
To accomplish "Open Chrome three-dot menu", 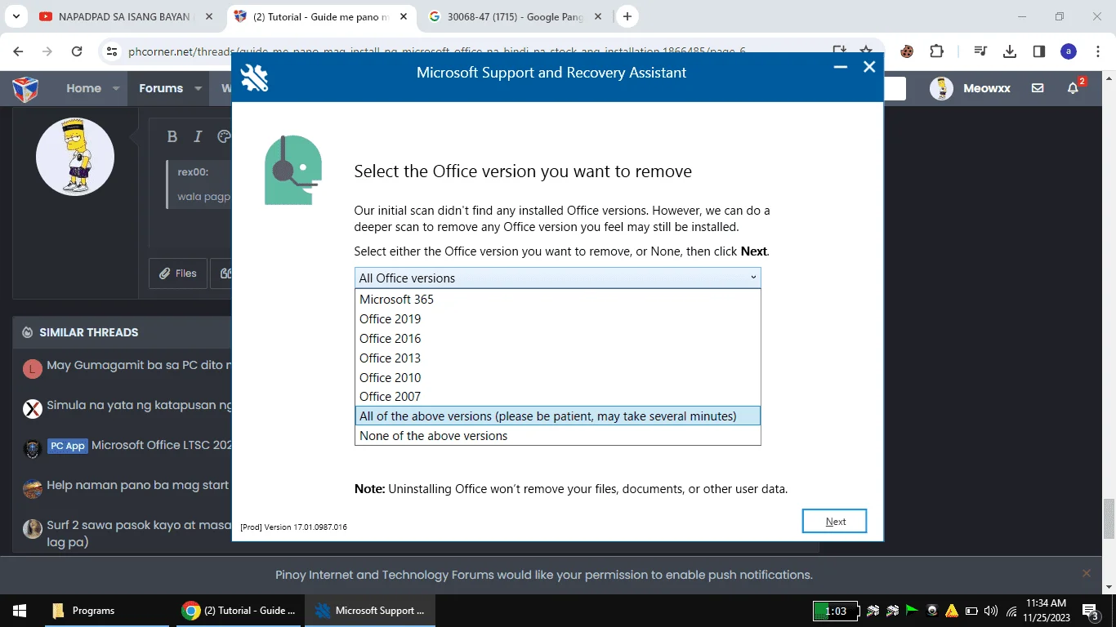I will click(1098, 51).
